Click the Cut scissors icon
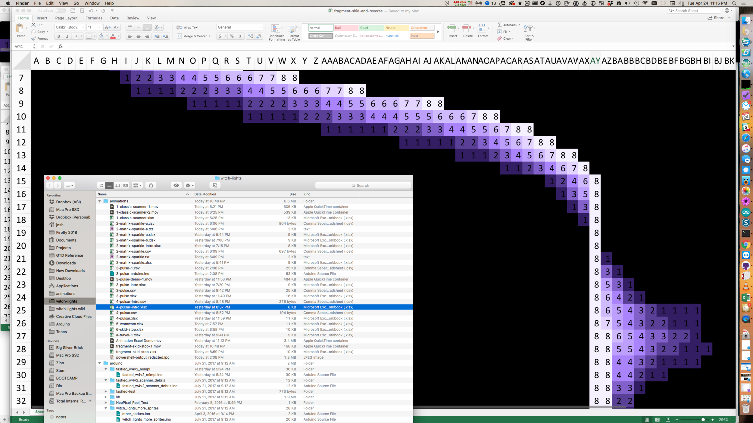 pos(34,25)
